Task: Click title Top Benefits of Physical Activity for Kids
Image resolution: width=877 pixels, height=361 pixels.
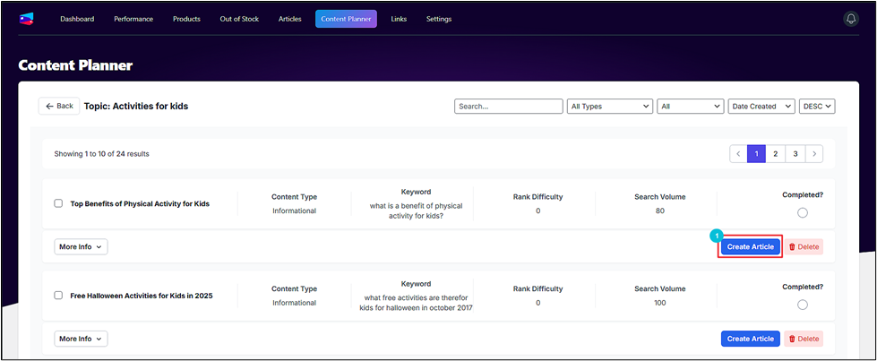Action: pos(140,203)
